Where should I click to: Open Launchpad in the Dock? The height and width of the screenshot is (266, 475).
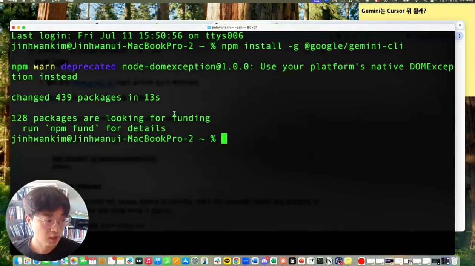(27, 261)
